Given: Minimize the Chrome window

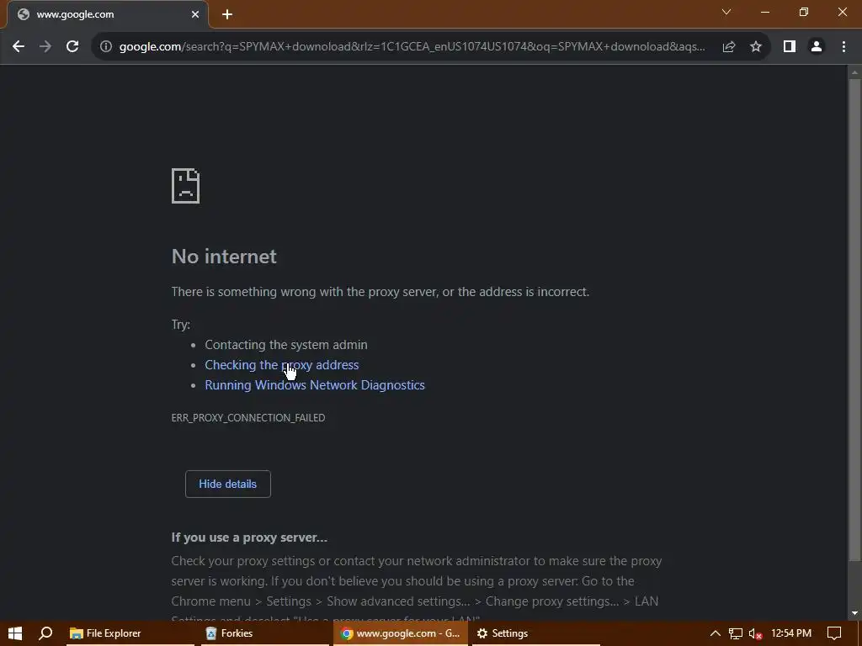Looking at the screenshot, I should pyautogui.click(x=765, y=12).
